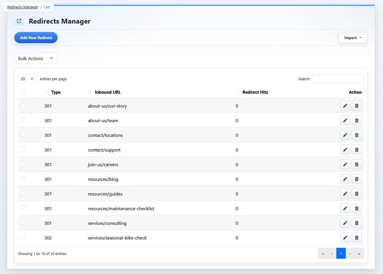This screenshot has height=274, width=383.
Task: Check the about-us/our-story row checkbox
Action: (22, 105)
